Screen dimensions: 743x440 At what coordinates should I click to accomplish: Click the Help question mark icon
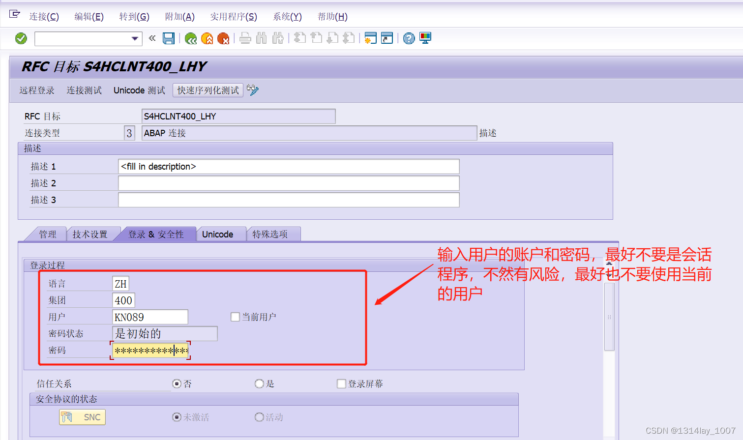click(409, 38)
